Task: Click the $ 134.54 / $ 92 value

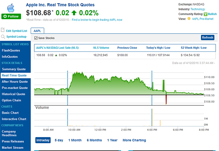Action: pos(190,55)
